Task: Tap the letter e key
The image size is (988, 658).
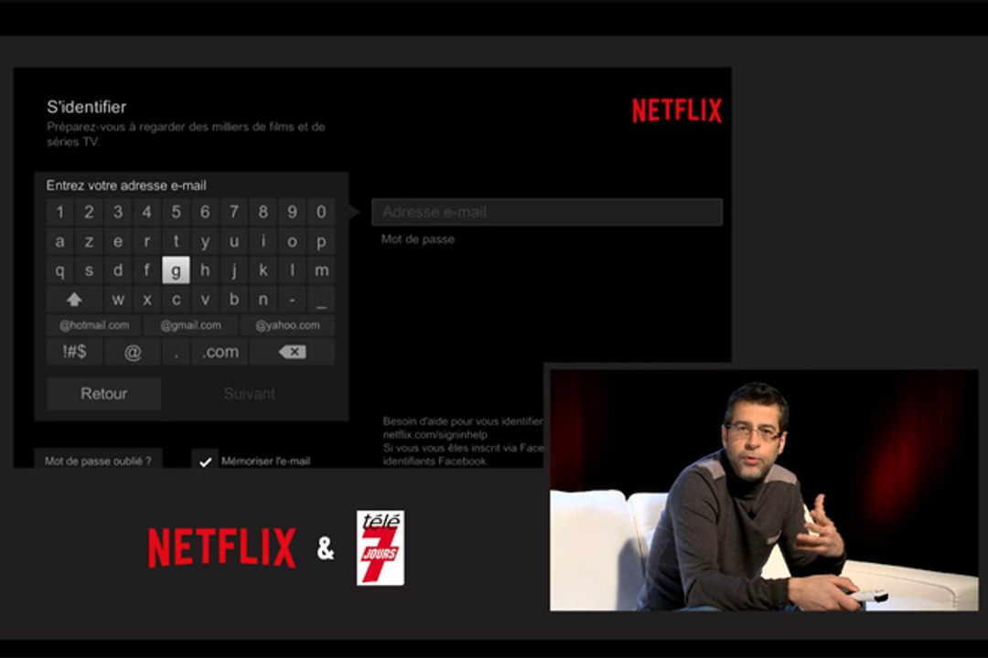Action: [118, 241]
